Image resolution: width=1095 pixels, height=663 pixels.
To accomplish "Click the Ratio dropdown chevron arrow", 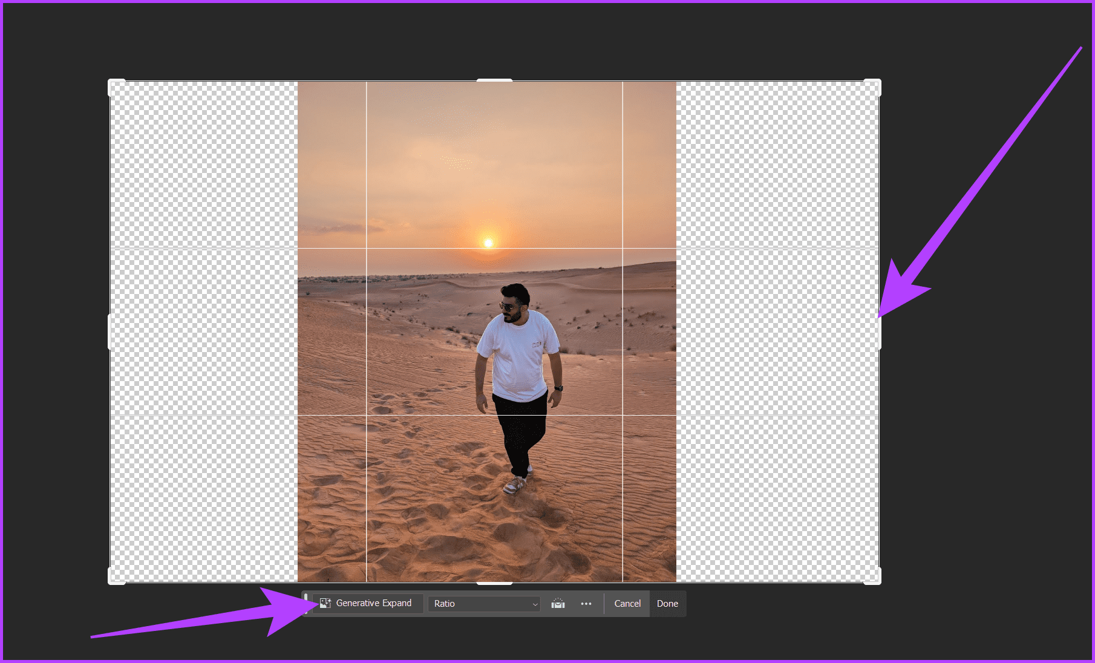I will [x=534, y=604].
